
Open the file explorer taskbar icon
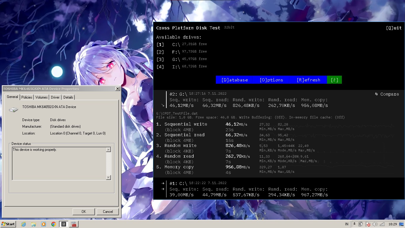(x=34, y=224)
